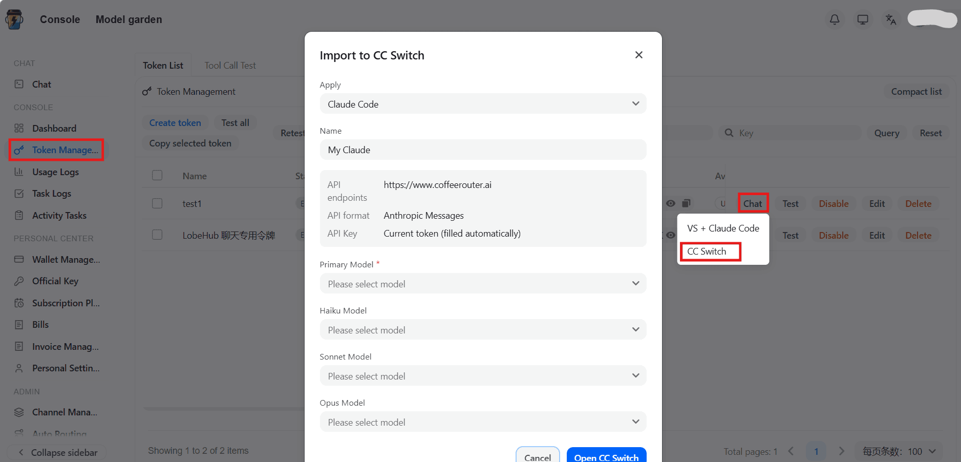Click the Official Key icon
Viewport: 961px width, 462px height.
(19, 281)
